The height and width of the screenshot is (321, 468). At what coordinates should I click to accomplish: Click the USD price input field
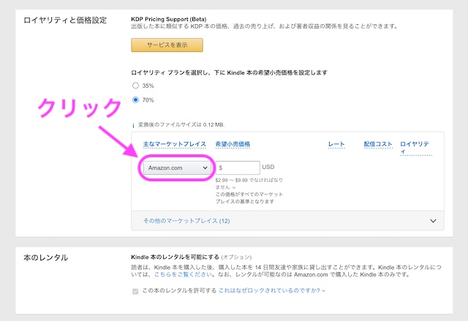tap(237, 167)
